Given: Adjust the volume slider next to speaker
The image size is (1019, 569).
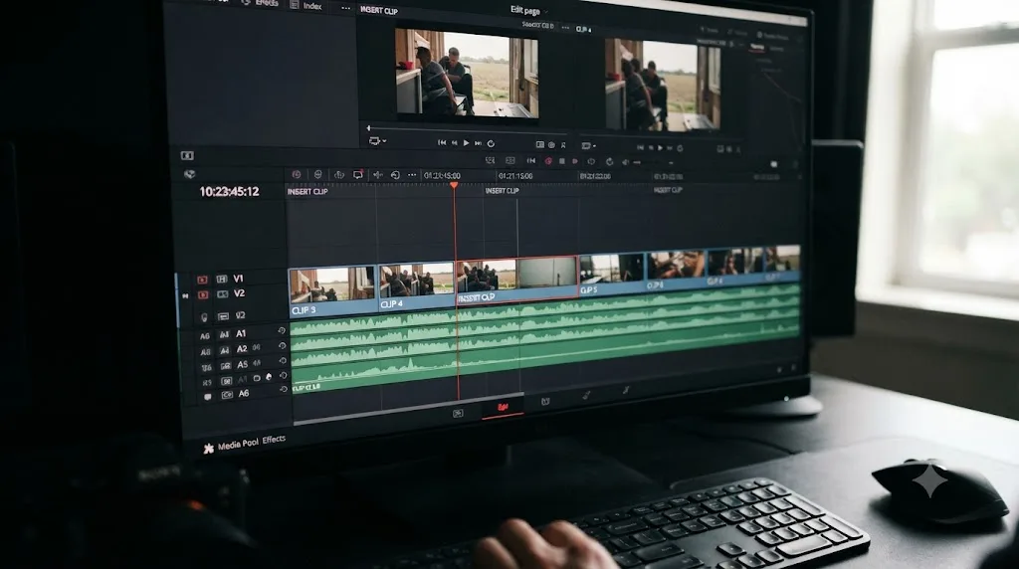Looking at the screenshot, I should point(653,162).
